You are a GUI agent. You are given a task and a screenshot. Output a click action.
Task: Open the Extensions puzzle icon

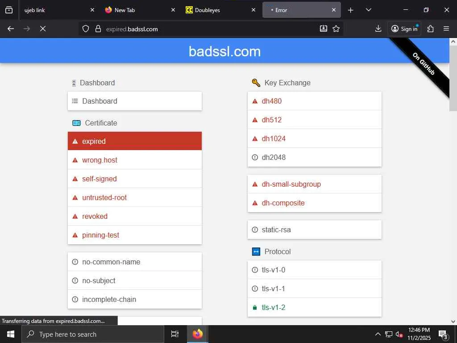pyautogui.click(x=430, y=29)
